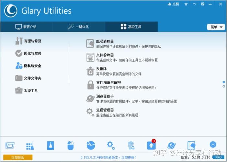Image resolution: width=227 pixels, height=162 pixels.
Task: Click the wrench and brush icon for 清理与修复
Action: coord(19,41)
